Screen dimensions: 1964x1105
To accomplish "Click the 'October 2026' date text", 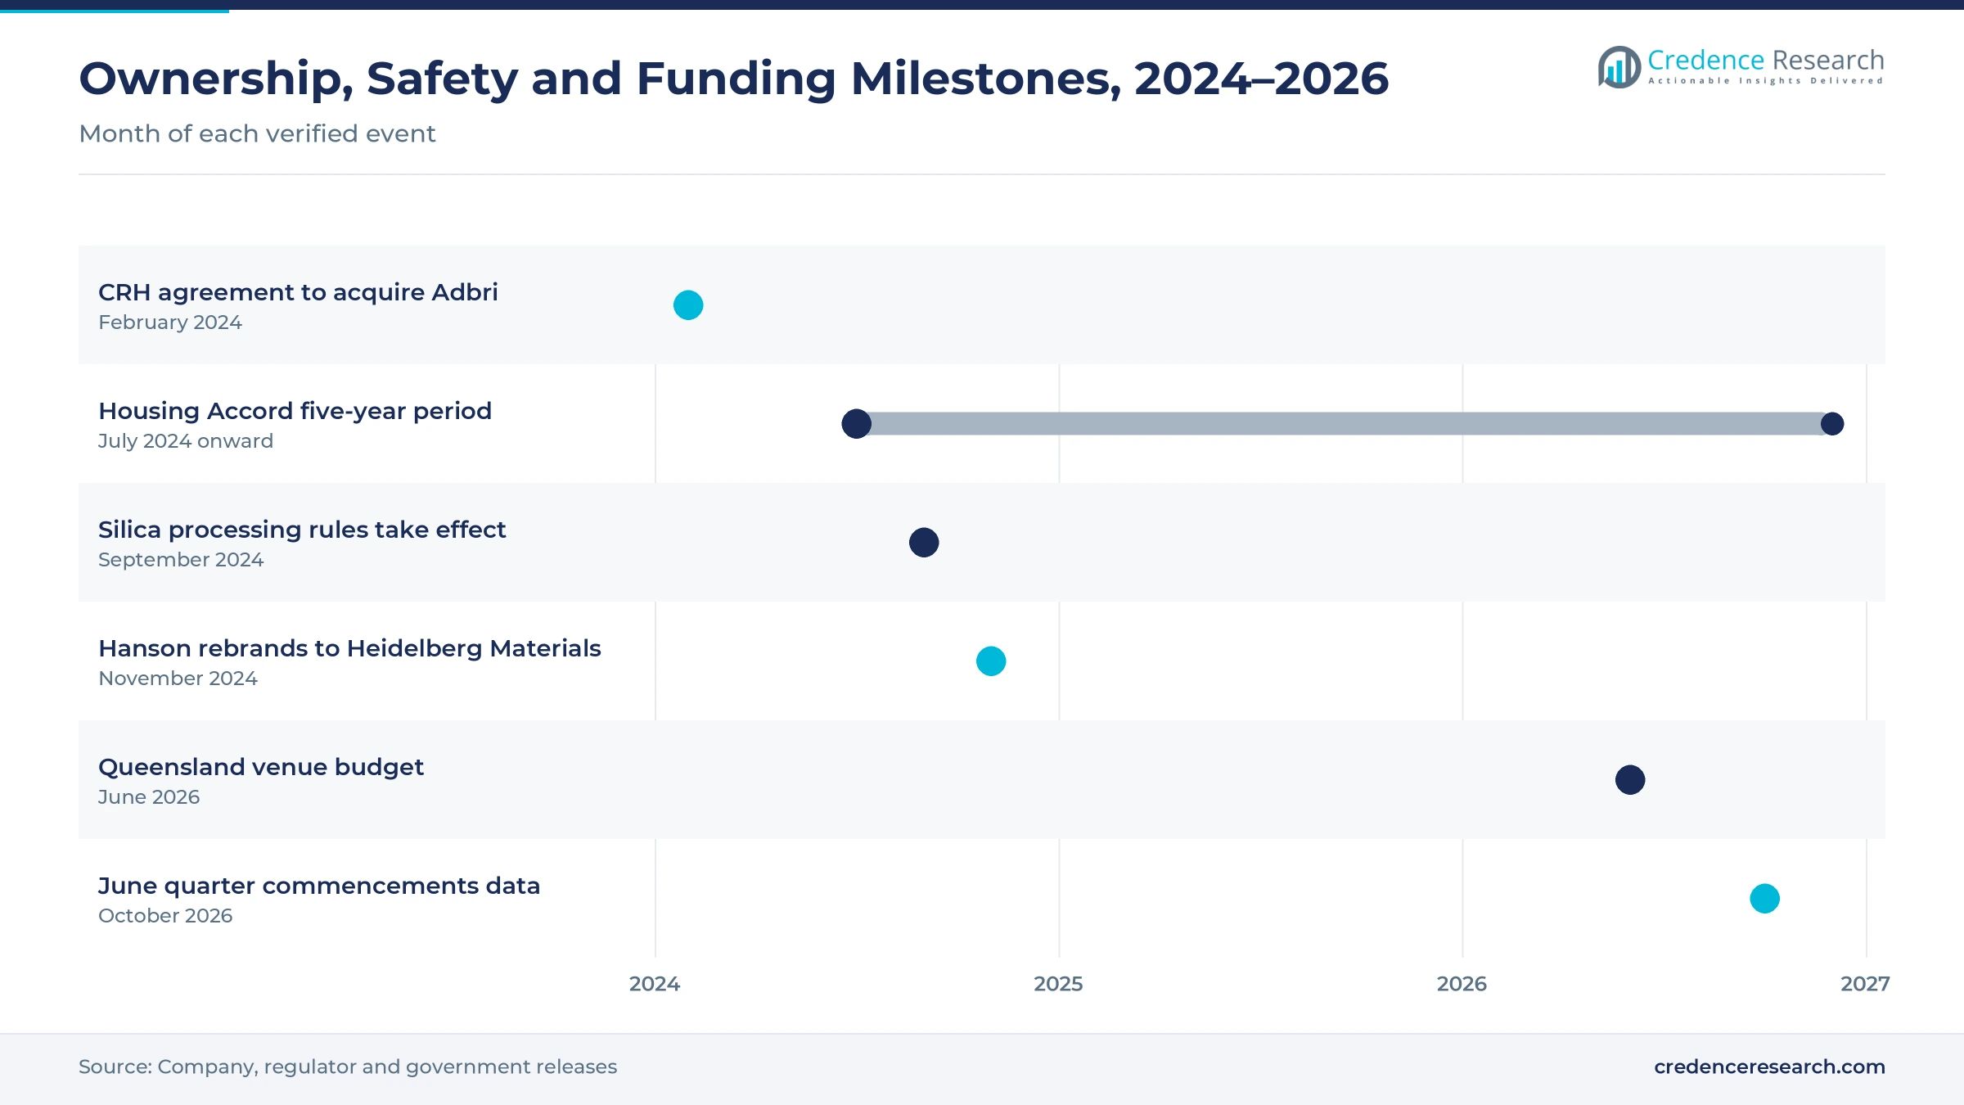I will [165, 916].
